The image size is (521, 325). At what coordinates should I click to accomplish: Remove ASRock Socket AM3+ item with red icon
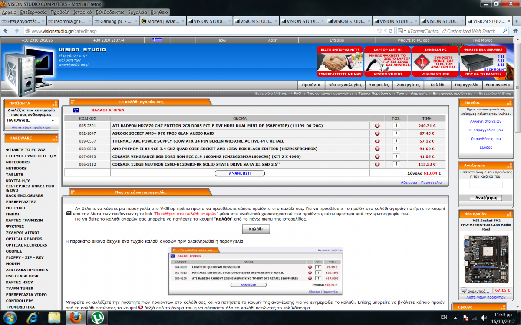point(377,133)
